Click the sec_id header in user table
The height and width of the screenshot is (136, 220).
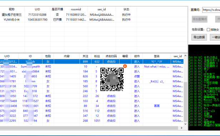(x=177, y=56)
